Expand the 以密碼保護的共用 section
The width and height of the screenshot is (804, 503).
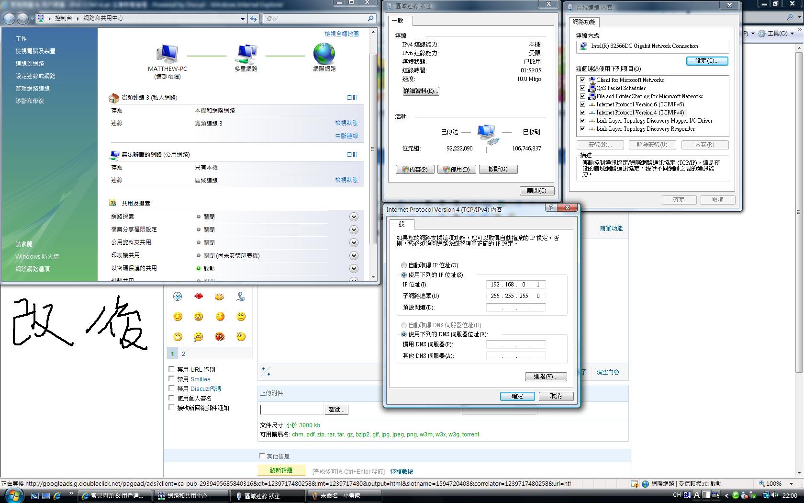[354, 268]
